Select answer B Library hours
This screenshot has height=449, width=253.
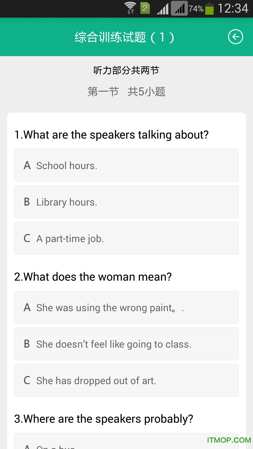[126, 202]
